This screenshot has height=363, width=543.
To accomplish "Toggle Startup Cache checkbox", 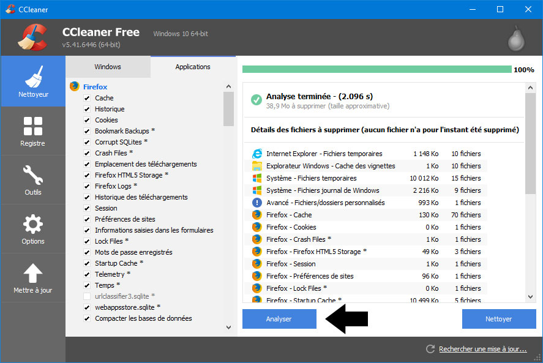I will (x=87, y=263).
